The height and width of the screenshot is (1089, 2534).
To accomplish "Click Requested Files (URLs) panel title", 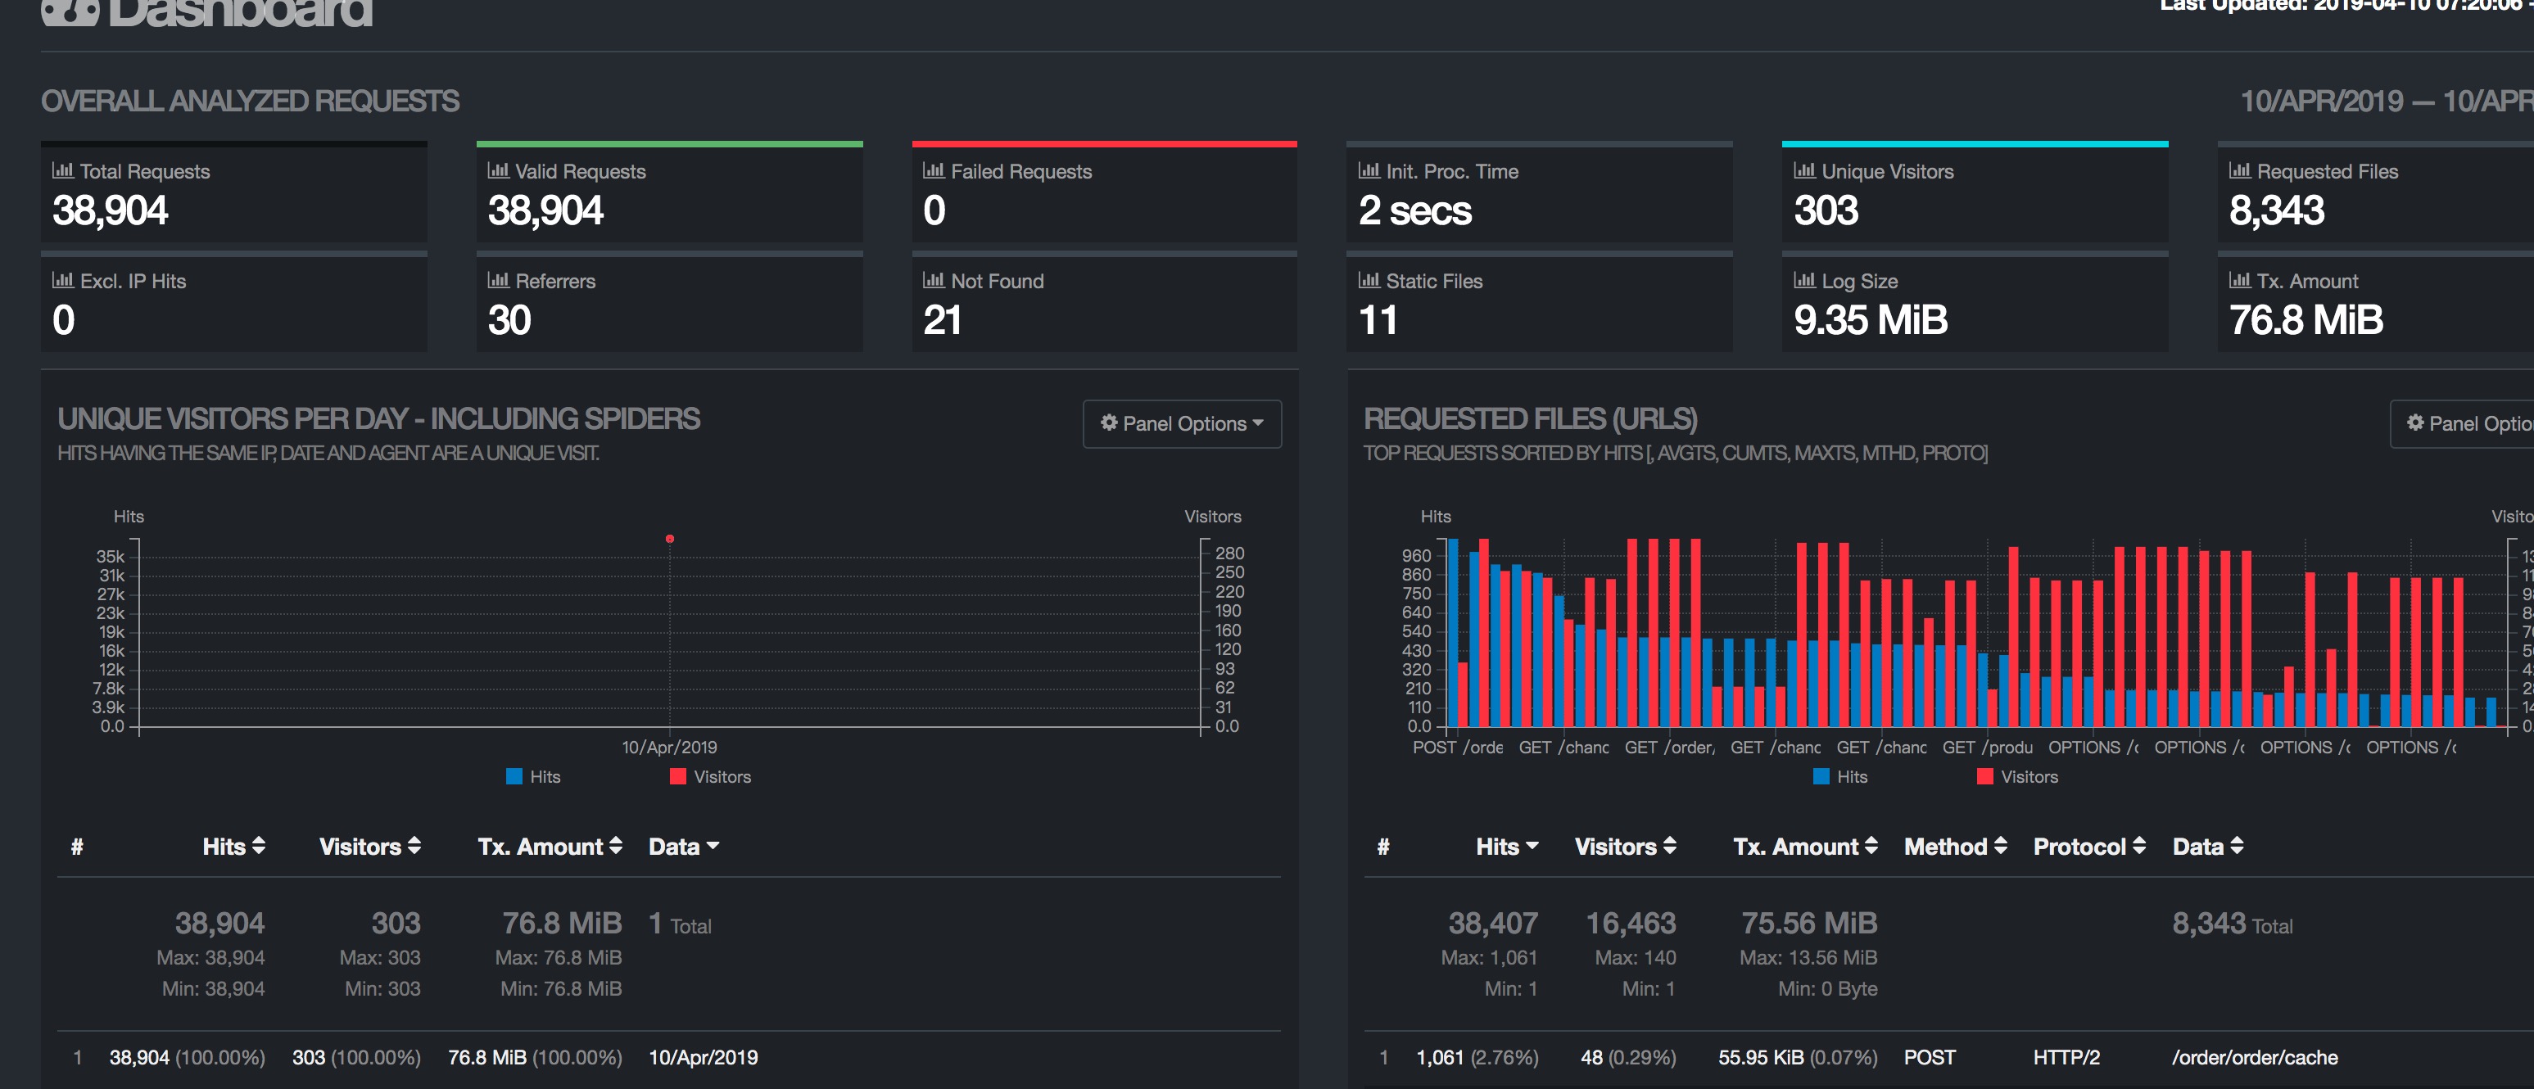I will pyautogui.click(x=1531, y=419).
